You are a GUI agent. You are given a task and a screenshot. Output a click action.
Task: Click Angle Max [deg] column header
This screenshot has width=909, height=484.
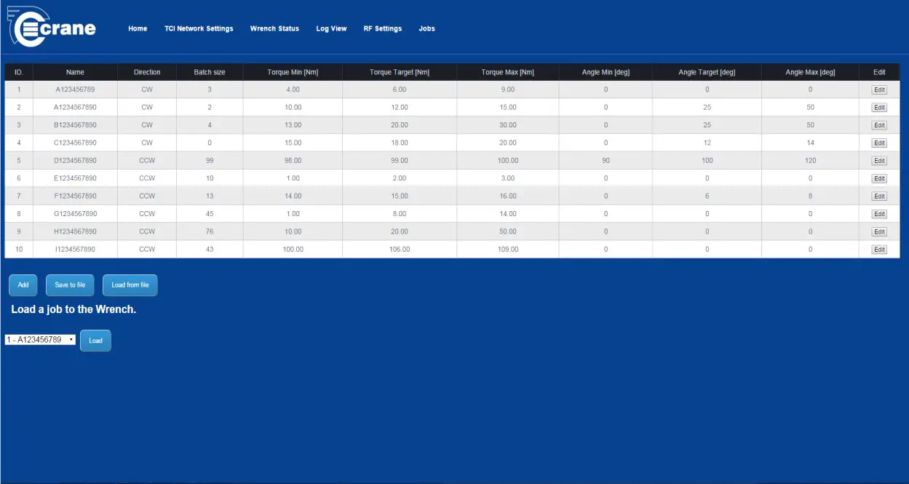[x=810, y=72]
